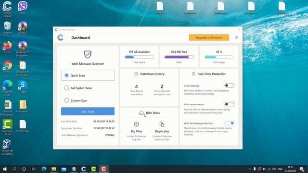308x173 pixels.
Task: Open File Explorer from the taskbar
Action: [x=54, y=169]
